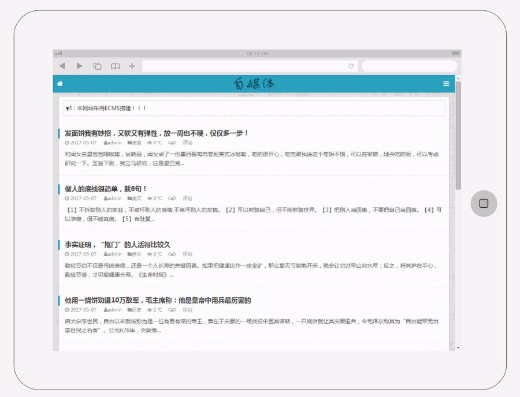Click the new tab plus icon
Viewport: 520px width, 397px height.
(132, 66)
